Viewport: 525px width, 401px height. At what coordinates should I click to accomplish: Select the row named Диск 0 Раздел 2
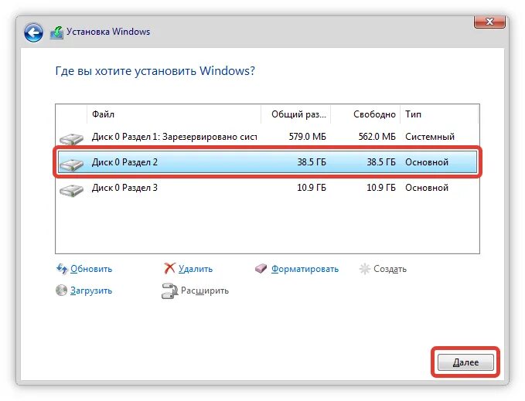pos(268,162)
